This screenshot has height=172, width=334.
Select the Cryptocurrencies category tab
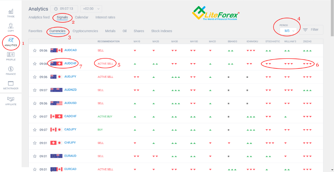point(86,31)
